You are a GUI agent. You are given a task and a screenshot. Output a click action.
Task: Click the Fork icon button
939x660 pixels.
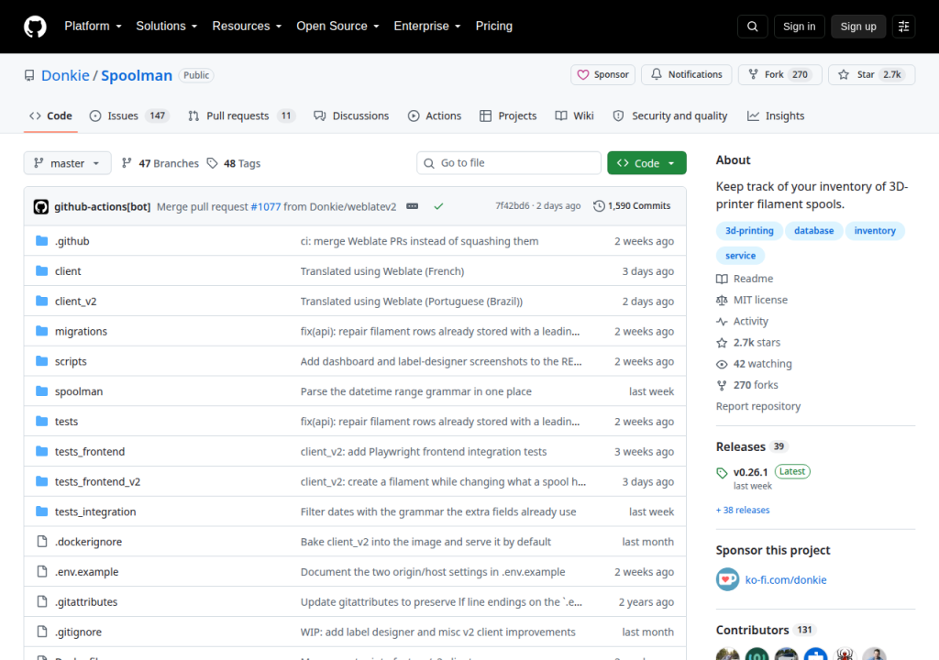click(x=754, y=75)
